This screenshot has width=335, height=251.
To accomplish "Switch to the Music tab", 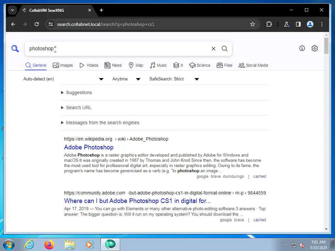I will (158, 65).
